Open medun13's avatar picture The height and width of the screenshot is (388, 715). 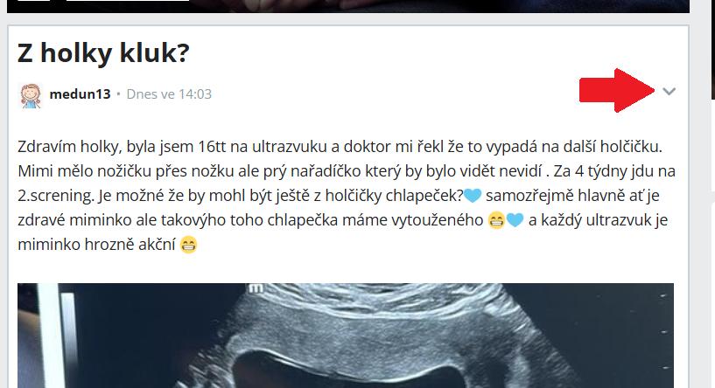tap(31, 95)
